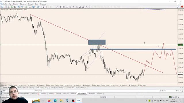Switch to EURUSD.ecn,H1 chart tab
Screen dimensions: 184x103
(x=81, y=88)
